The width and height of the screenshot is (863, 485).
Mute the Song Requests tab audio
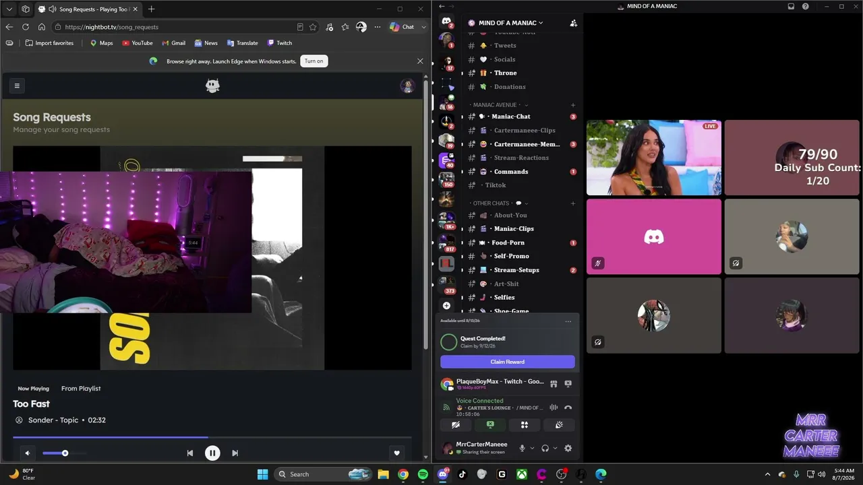click(53, 9)
